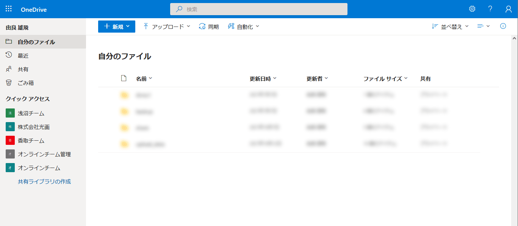Click the help question mark icon
Image resolution: width=518 pixels, height=226 pixels.
[x=490, y=9]
